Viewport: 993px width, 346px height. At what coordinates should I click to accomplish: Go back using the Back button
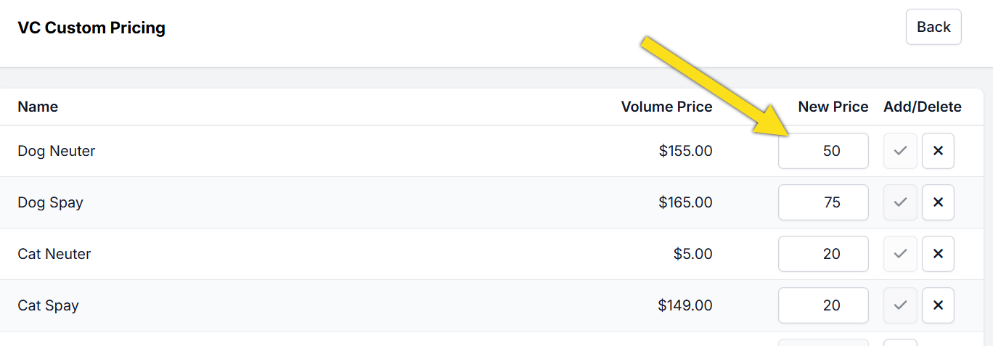(933, 27)
